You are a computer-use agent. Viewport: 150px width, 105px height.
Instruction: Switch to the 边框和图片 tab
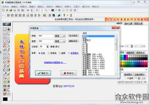point(139,75)
